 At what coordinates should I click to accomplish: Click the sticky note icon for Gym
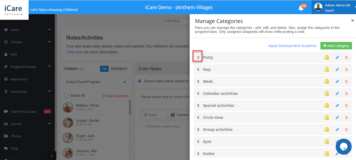[x=327, y=142]
